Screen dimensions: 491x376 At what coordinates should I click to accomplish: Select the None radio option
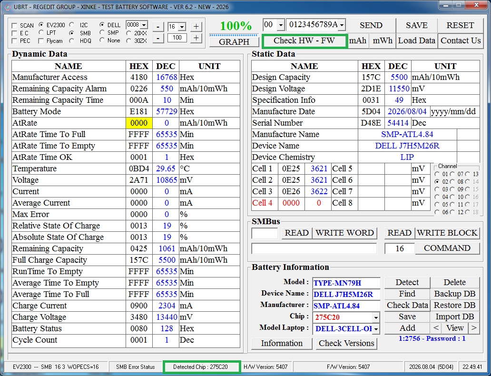102,40
